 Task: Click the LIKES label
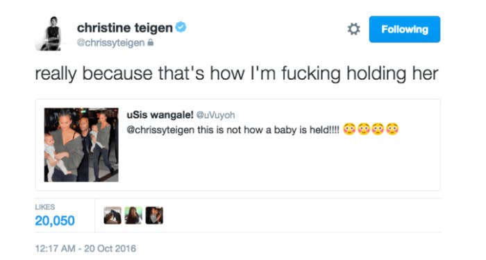click(45, 207)
